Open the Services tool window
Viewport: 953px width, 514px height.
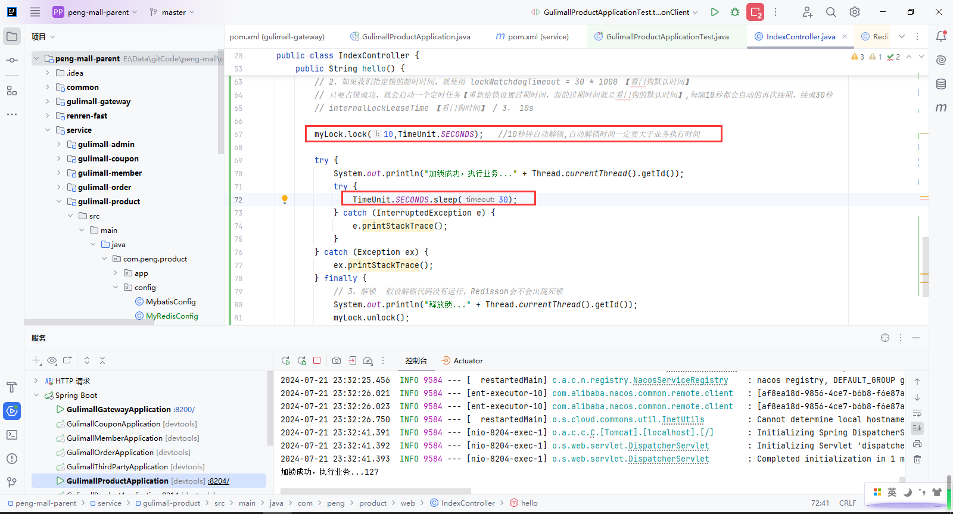pos(12,411)
